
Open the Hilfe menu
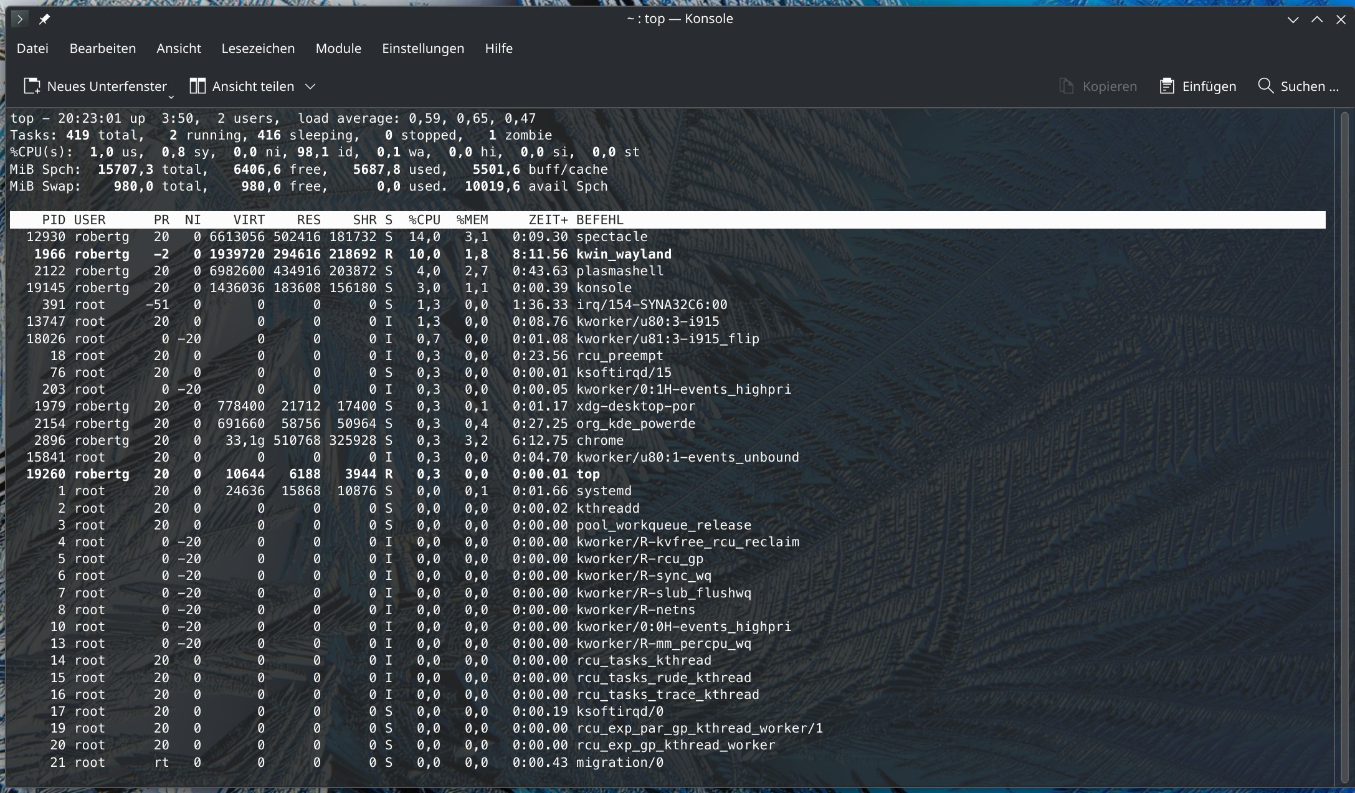pyautogui.click(x=498, y=49)
